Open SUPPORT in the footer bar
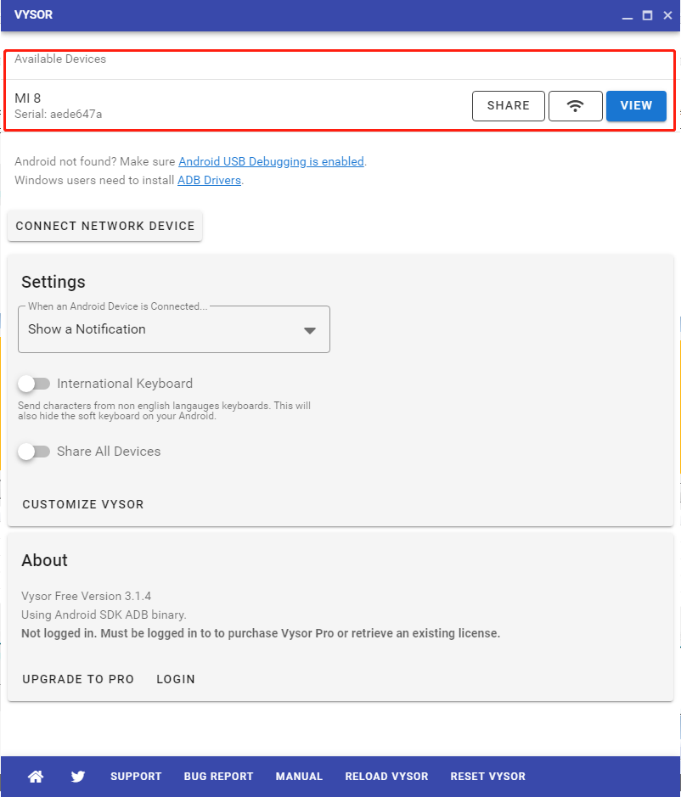This screenshot has height=797, width=681. point(136,776)
